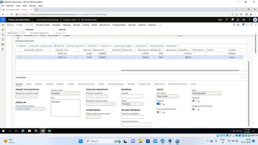Open Internet Explorer in VM taskbar
The height and width of the screenshot is (145, 258).
[x=23, y=131]
